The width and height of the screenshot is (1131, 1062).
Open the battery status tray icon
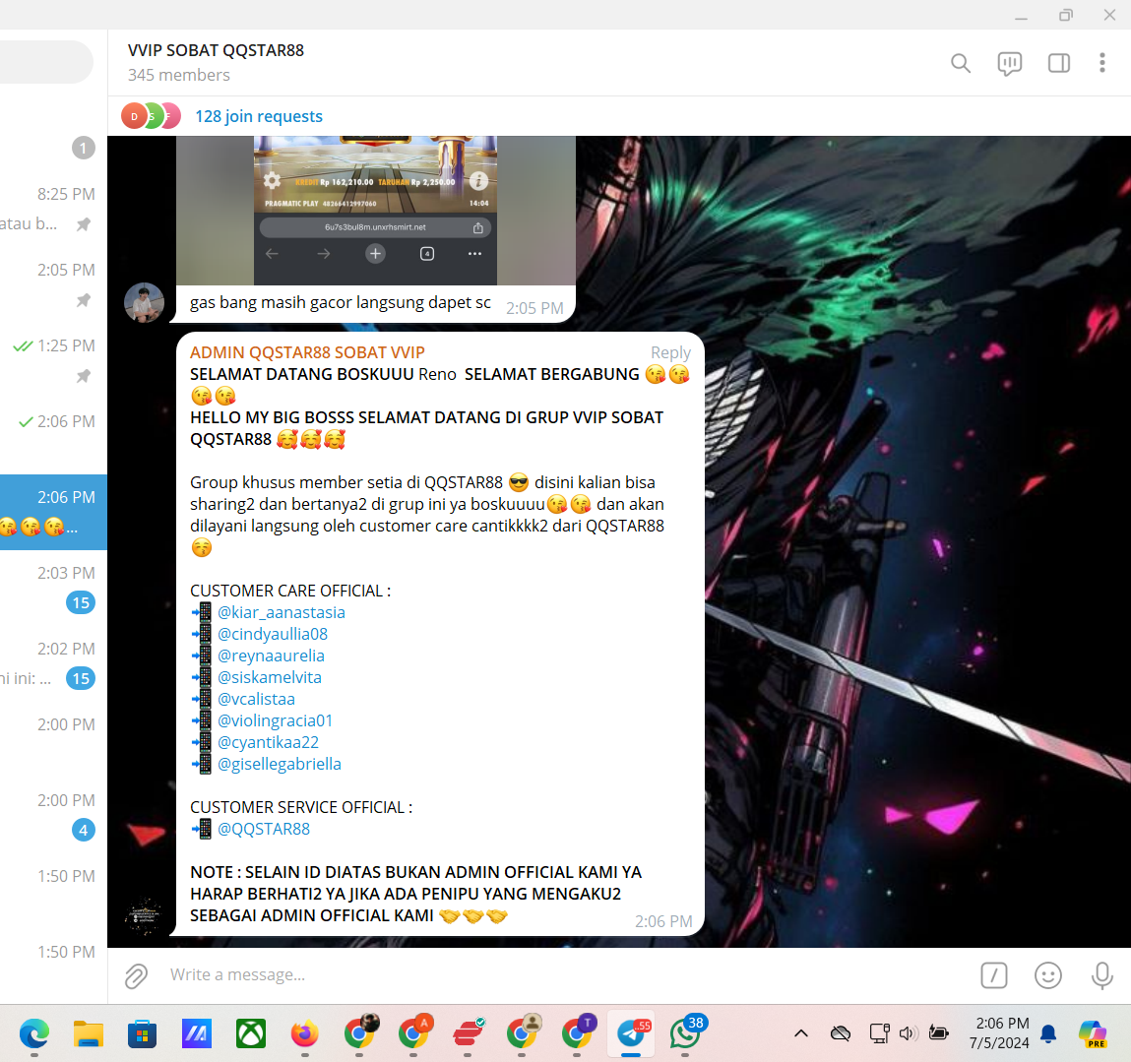click(938, 1033)
